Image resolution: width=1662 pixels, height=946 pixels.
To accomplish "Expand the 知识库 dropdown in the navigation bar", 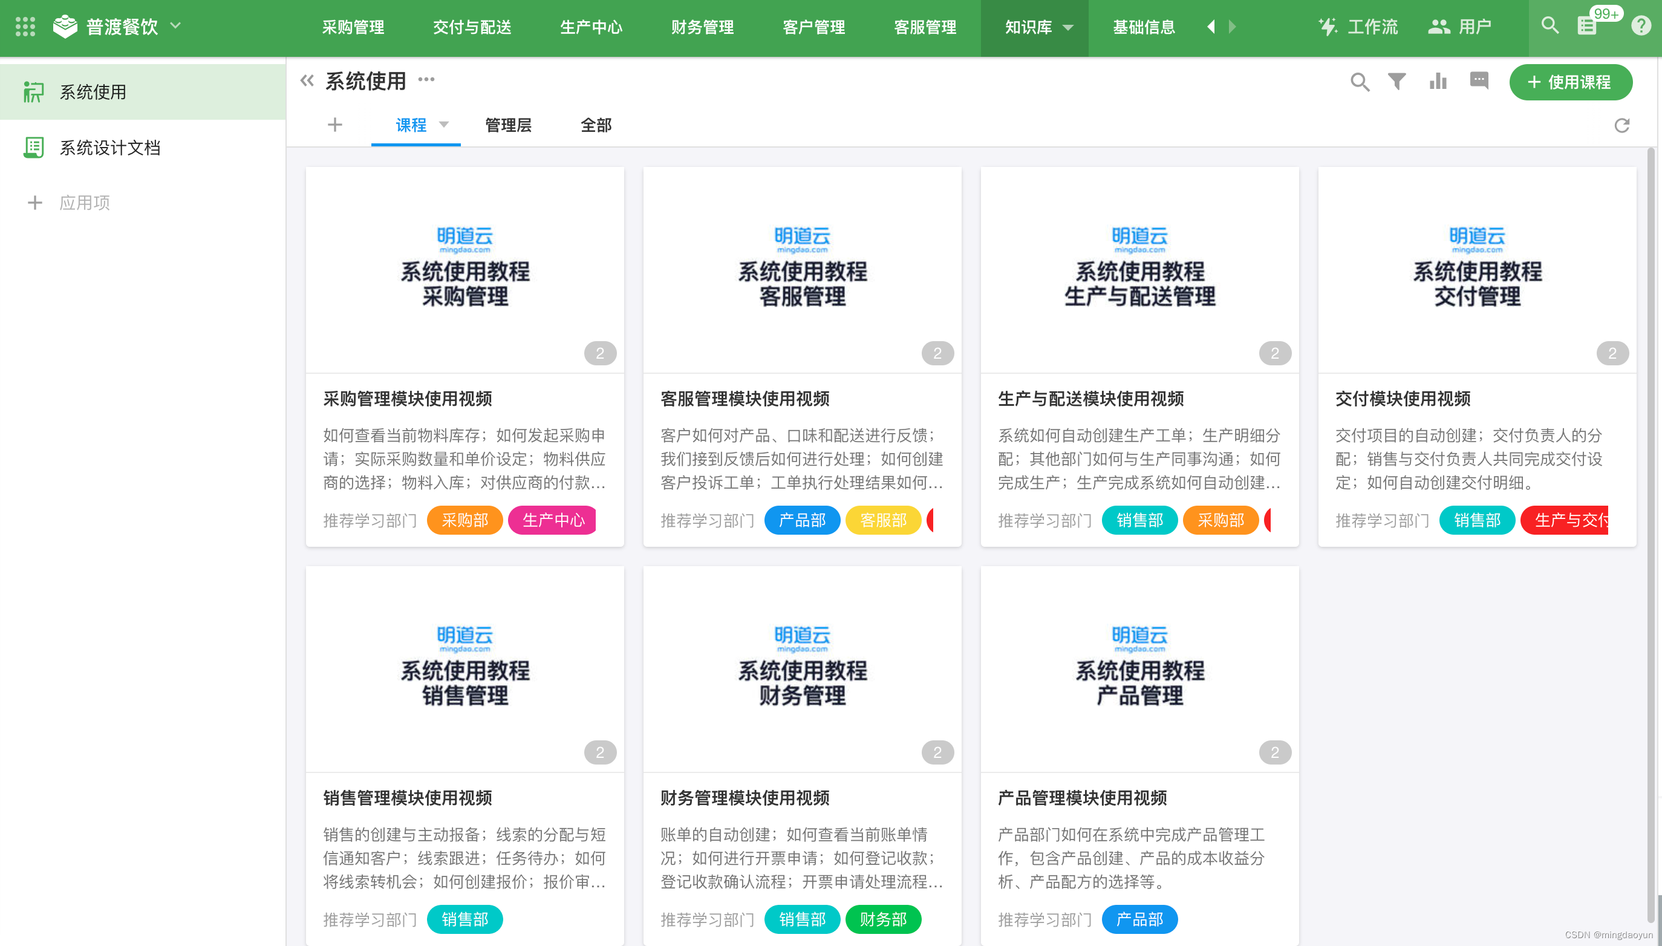I will pos(1067,28).
